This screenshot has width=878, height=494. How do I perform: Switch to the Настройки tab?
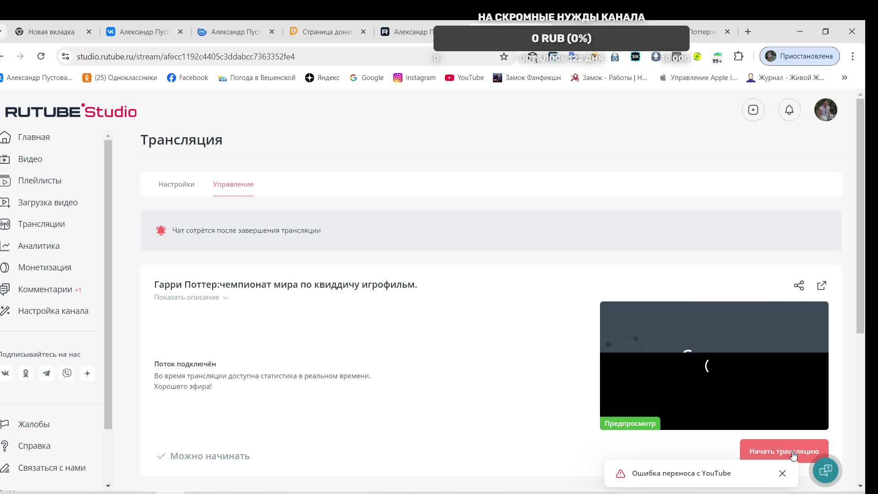coord(177,184)
